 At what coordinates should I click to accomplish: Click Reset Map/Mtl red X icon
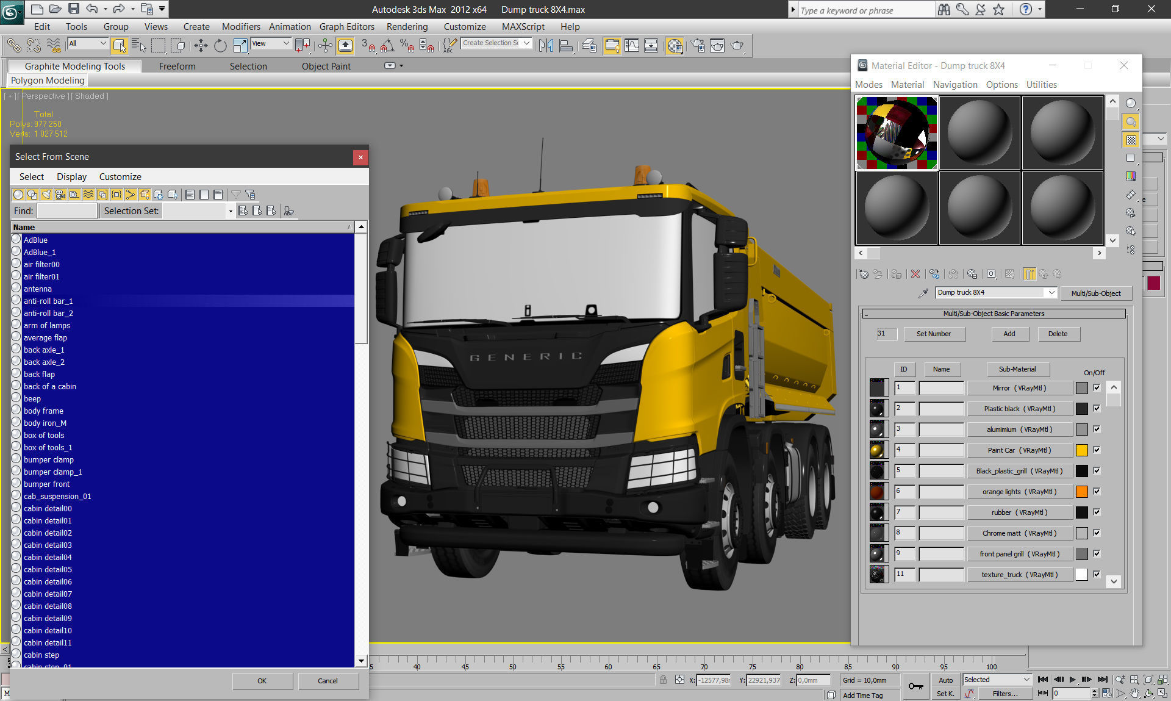(x=915, y=274)
